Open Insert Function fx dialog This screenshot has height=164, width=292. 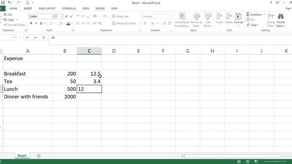pos(44,37)
